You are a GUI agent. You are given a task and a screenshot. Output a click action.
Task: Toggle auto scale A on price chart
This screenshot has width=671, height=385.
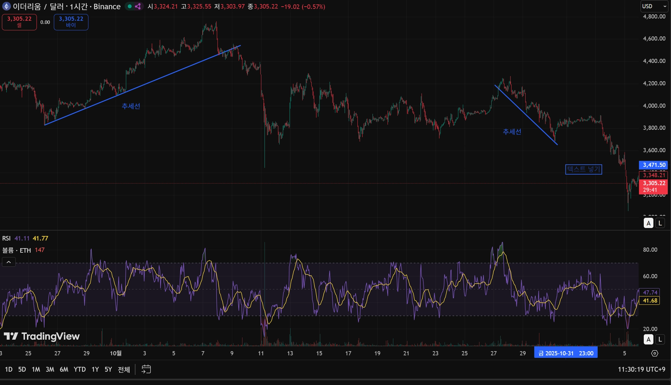point(649,223)
